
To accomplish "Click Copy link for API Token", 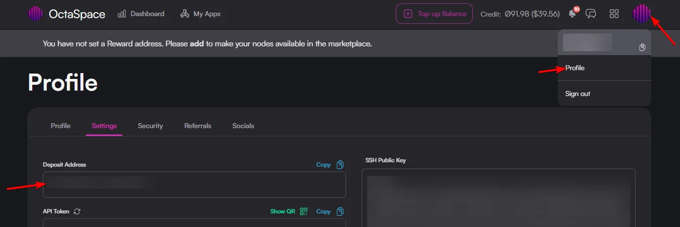I will 323,211.
